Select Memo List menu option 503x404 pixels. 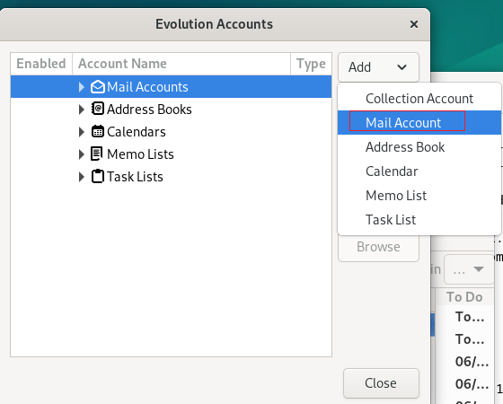(x=419, y=196)
